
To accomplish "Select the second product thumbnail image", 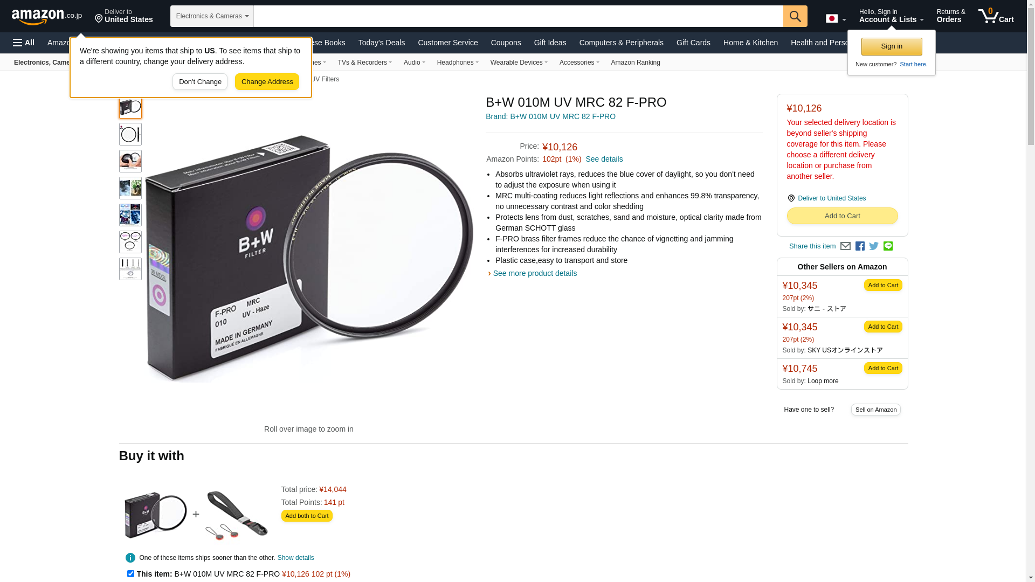I will 130,134.
